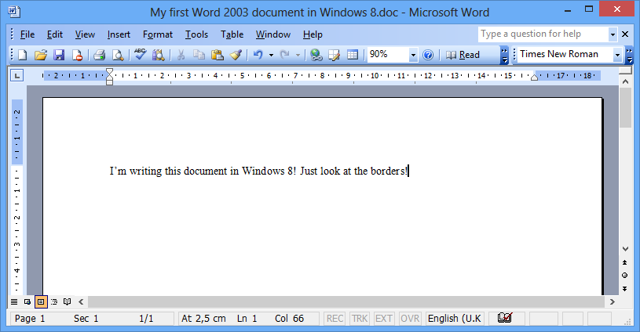Open the Undo history dropdown arrow
This screenshot has height=332, width=640.
pos(271,55)
